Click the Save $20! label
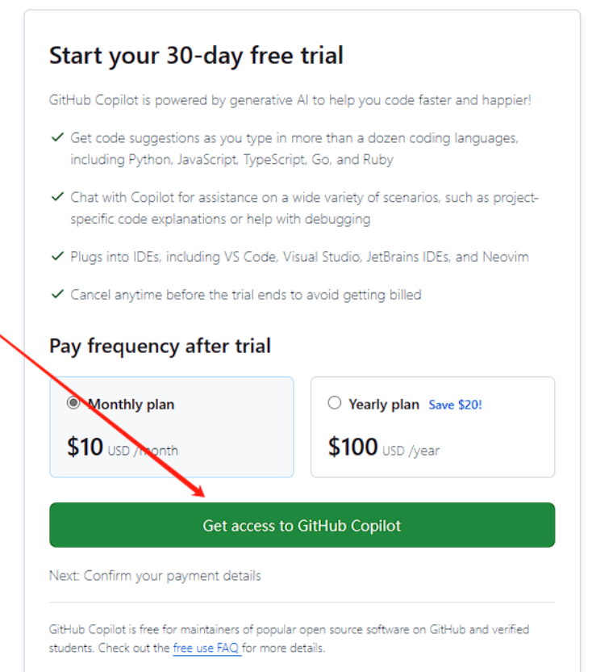Image resolution: width=592 pixels, height=672 pixels. [x=456, y=405]
